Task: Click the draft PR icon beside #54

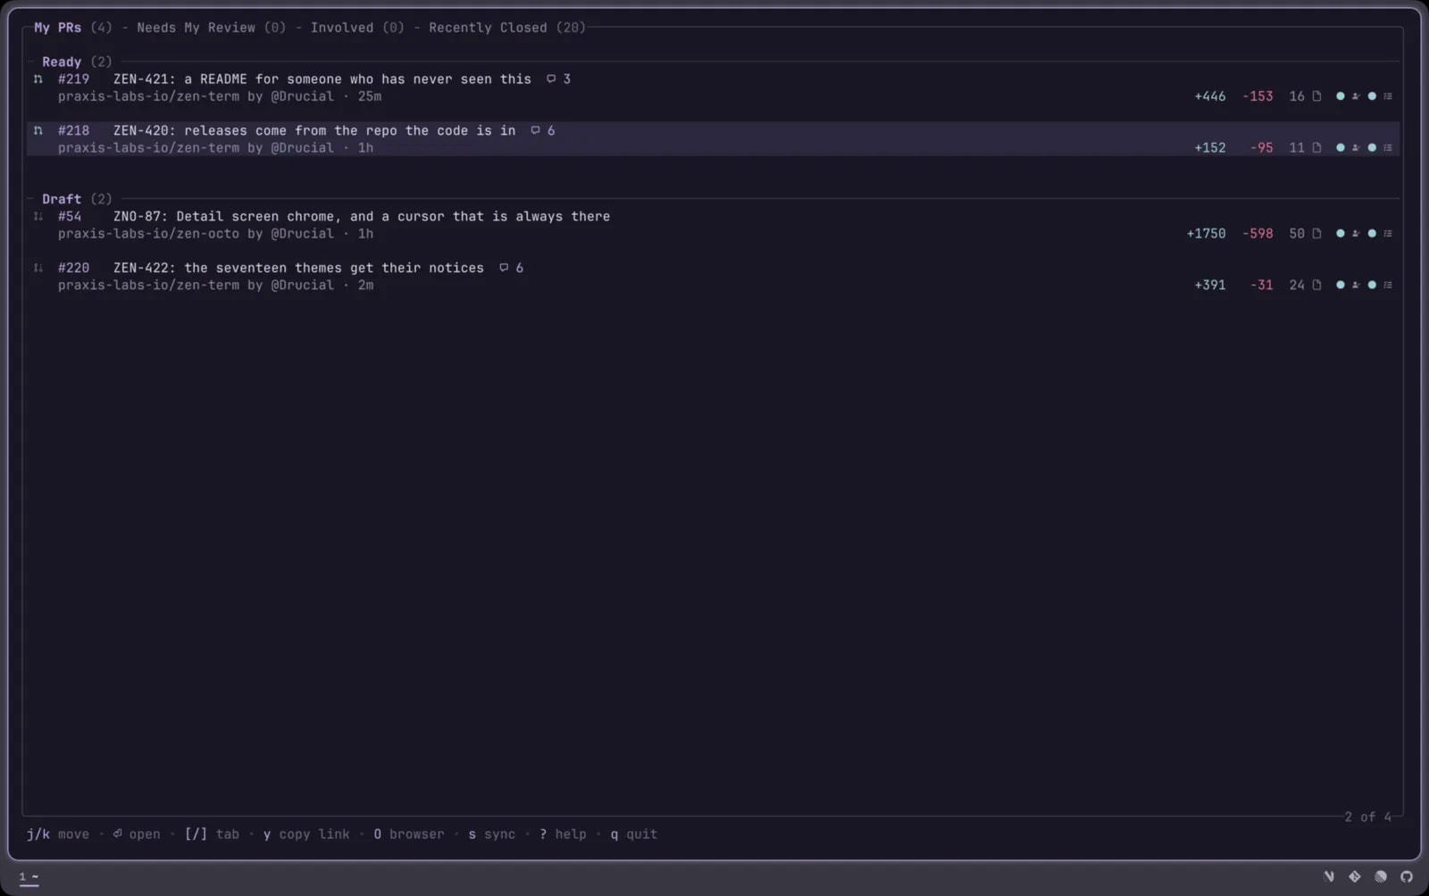Action: tap(38, 217)
